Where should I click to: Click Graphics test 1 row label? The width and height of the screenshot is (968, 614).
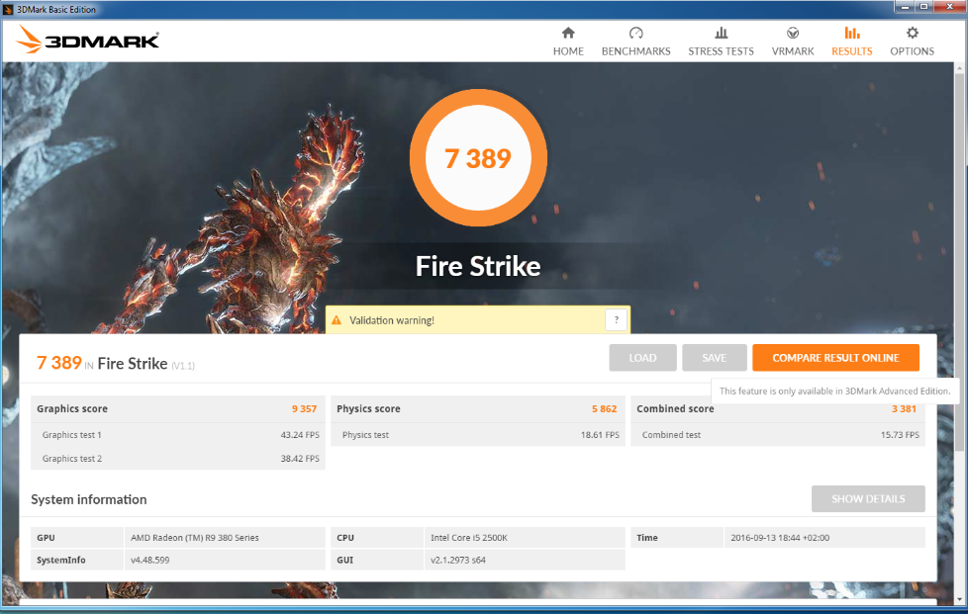71,435
